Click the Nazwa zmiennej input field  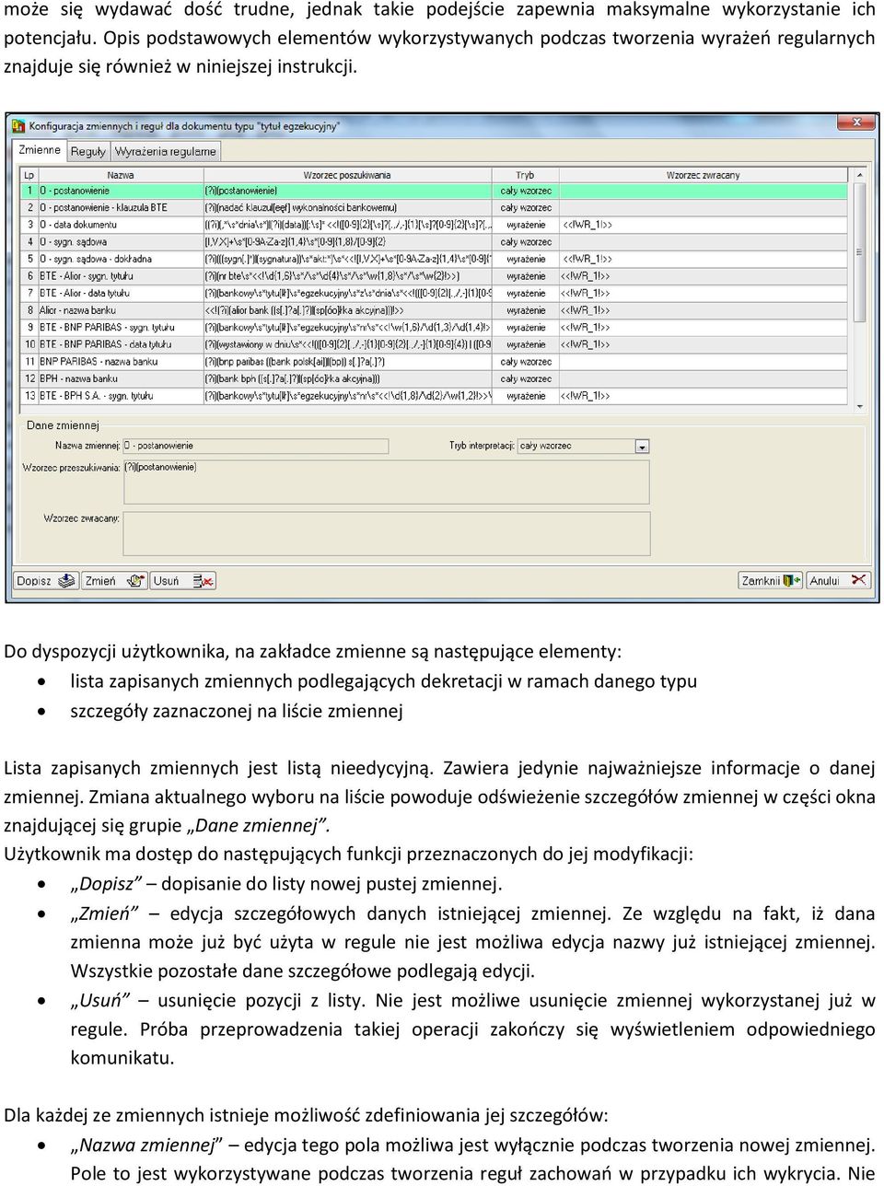coord(256,446)
